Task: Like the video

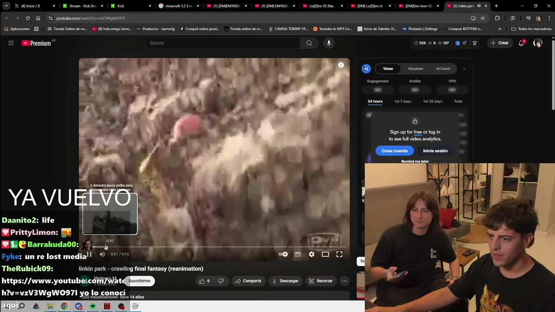Action: coord(204,281)
